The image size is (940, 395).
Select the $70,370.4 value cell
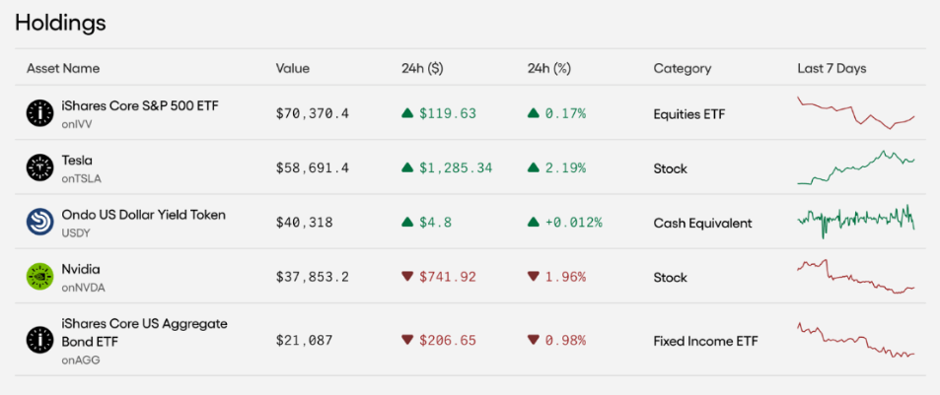(x=313, y=113)
